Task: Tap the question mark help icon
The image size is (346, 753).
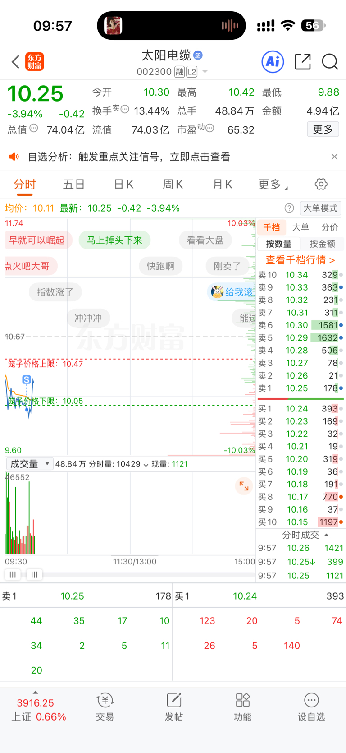Action: coord(289,208)
